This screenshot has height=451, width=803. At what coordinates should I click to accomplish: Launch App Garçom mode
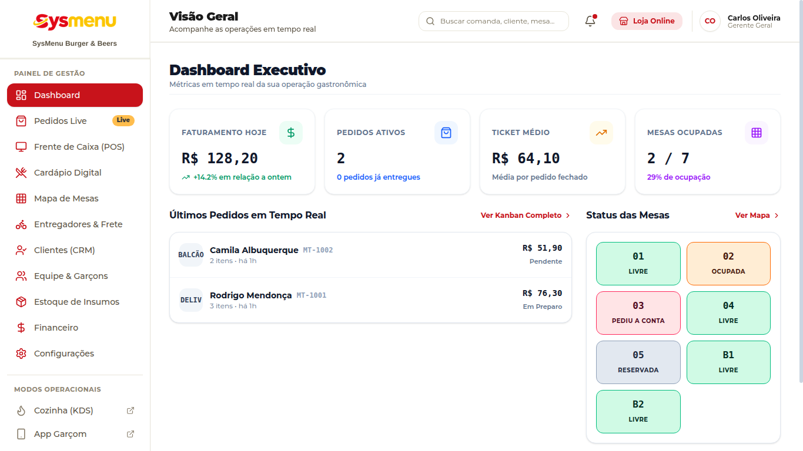(x=75, y=434)
